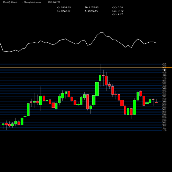This screenshot has height=172, width=172.
Task: Click the 'BSE 522113' symbol label
Action: [x=54, y=2]
